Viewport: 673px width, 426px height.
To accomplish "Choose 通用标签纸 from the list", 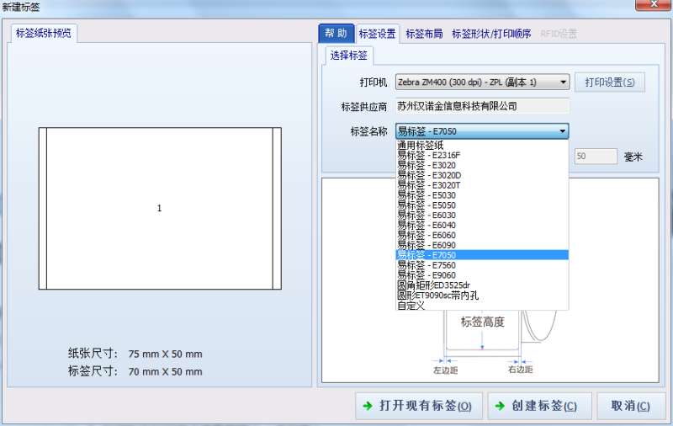I will click(421, 145).
